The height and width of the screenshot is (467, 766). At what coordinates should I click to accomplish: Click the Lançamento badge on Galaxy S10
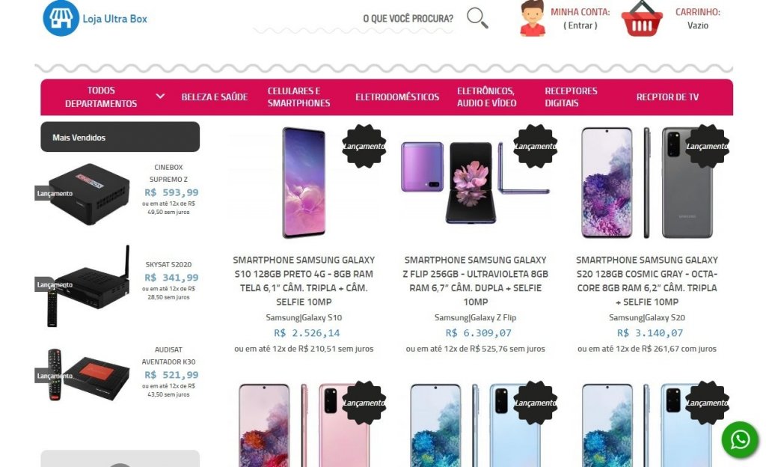click(x=364, y=146)
